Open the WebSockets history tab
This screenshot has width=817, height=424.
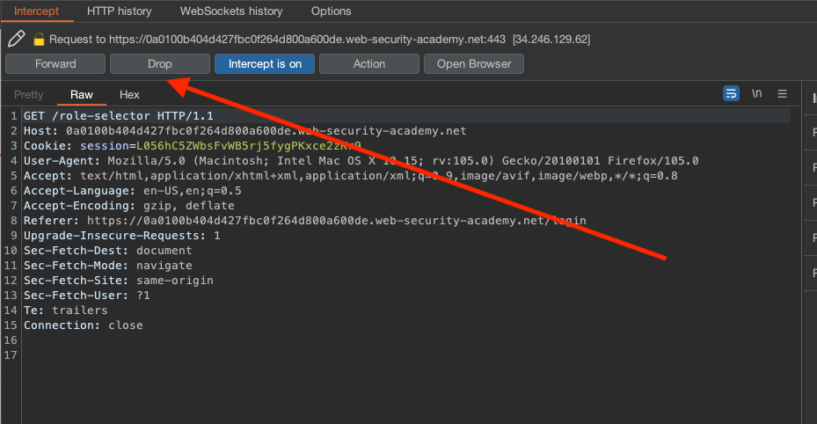point(231,11)
